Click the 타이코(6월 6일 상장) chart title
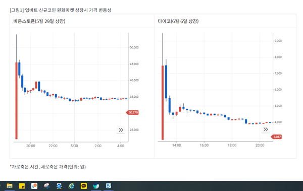The width and height of the screenshot is (303, 191). tap(178, 21)
